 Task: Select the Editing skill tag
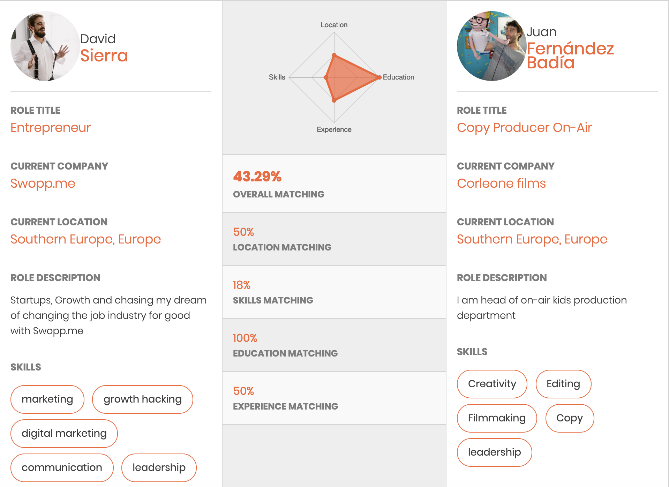[563, 384]
